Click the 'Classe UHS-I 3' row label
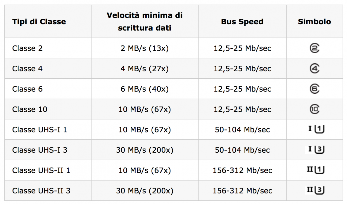The image size is (347, 204). tap(40, 150)
